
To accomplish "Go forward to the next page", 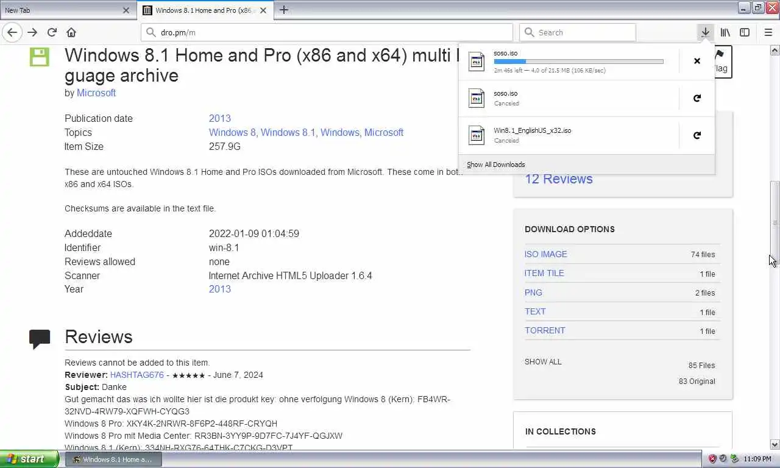I will (32, 32).
